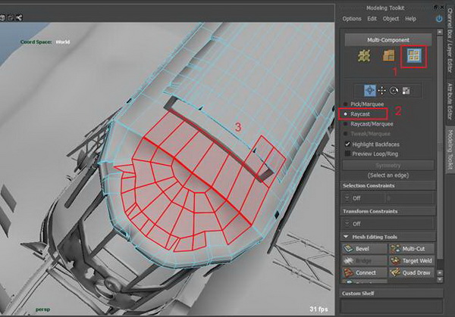This screenshot has width=455, height=317.
Task: Toggle the Modeling Toolkit power icon
Action: click(x=439, y=18)
